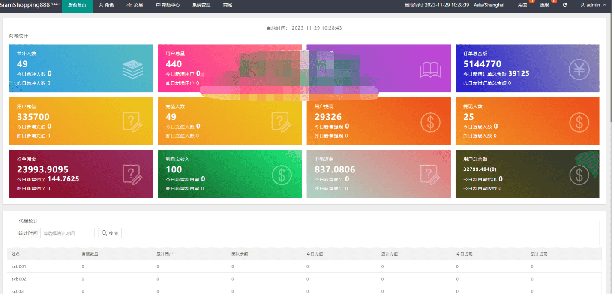Click the dollar icon on 提现人数 card

point(579,122)
